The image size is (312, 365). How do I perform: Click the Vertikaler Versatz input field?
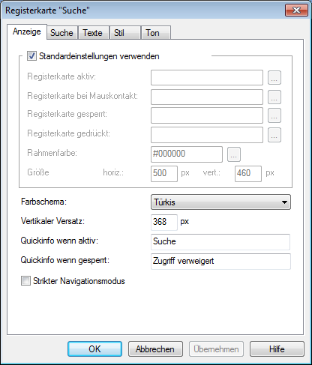click(x=164, y=222)
